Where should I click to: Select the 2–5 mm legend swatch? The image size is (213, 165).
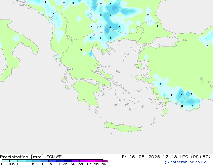[x=29, y=161]
